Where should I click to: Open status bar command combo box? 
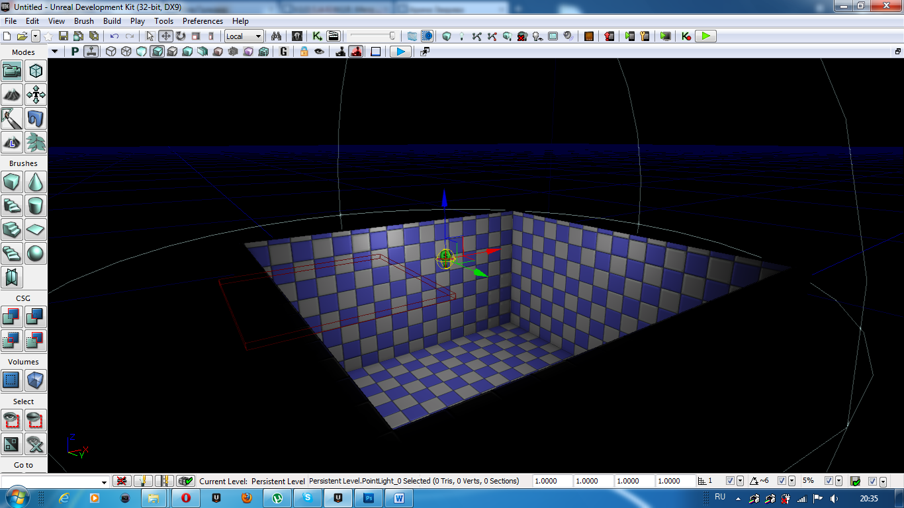point(55,482)
